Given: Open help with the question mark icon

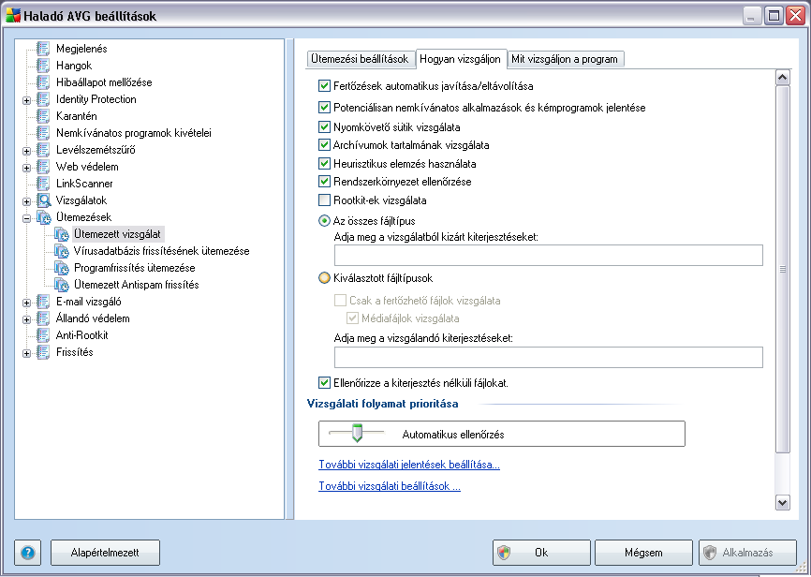Looking at the screenshot, I should [28, 553].
